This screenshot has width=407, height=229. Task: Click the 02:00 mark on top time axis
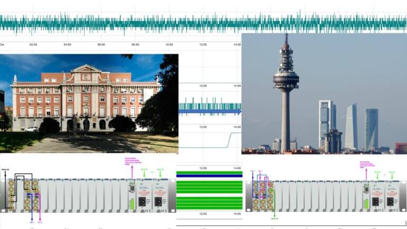(33, 45)
